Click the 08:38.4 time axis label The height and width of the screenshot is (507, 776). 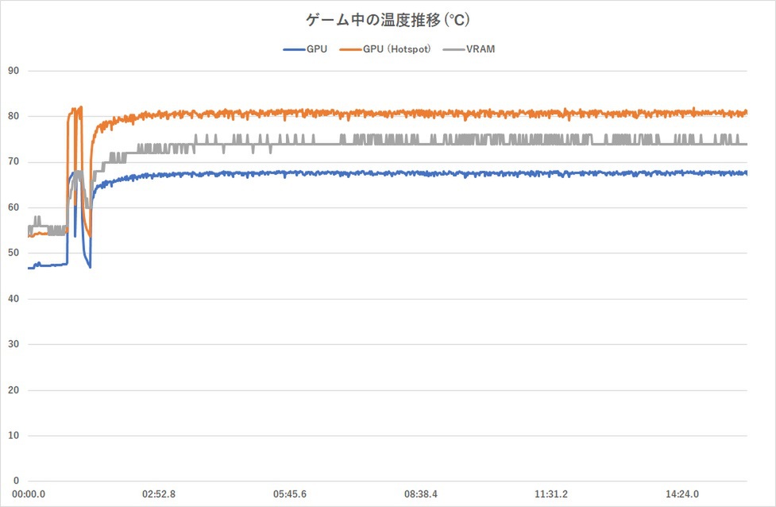(421, 494)
